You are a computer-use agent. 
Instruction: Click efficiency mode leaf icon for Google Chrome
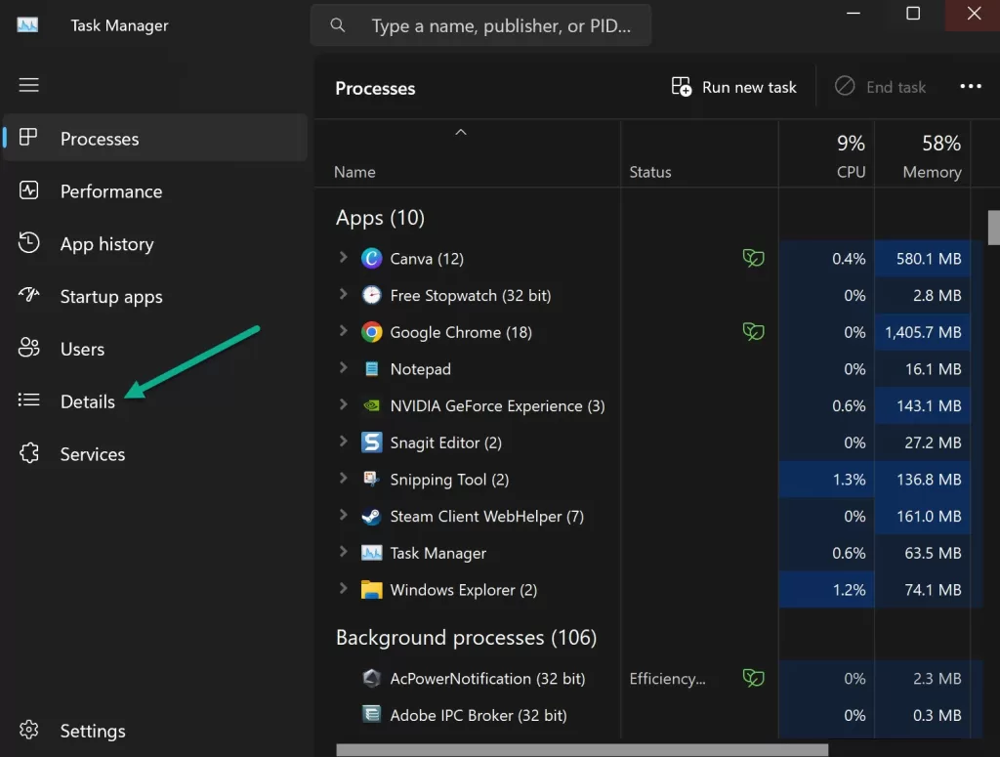click(753, 332)
